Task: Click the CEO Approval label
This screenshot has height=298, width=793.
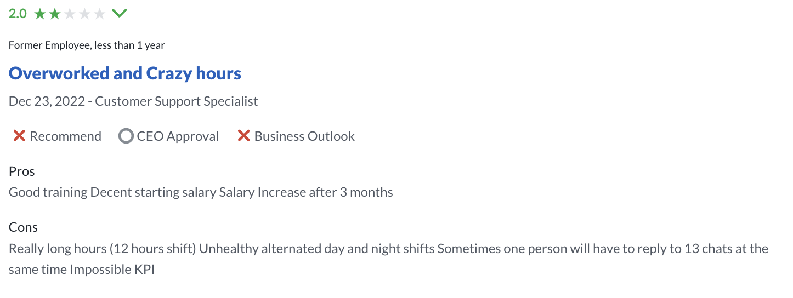Action: tap(178, 136)
